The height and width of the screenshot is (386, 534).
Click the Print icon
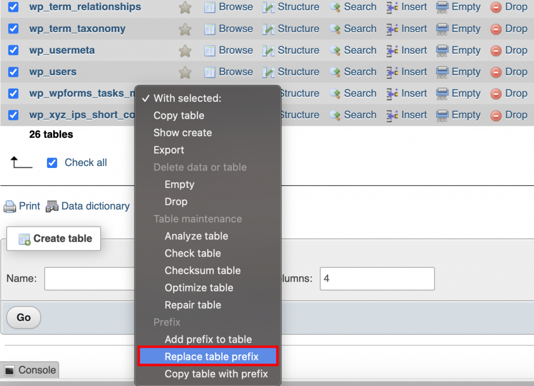coord(21,206)
